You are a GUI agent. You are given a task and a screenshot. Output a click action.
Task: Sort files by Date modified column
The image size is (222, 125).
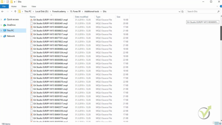[x=82, y=17]
